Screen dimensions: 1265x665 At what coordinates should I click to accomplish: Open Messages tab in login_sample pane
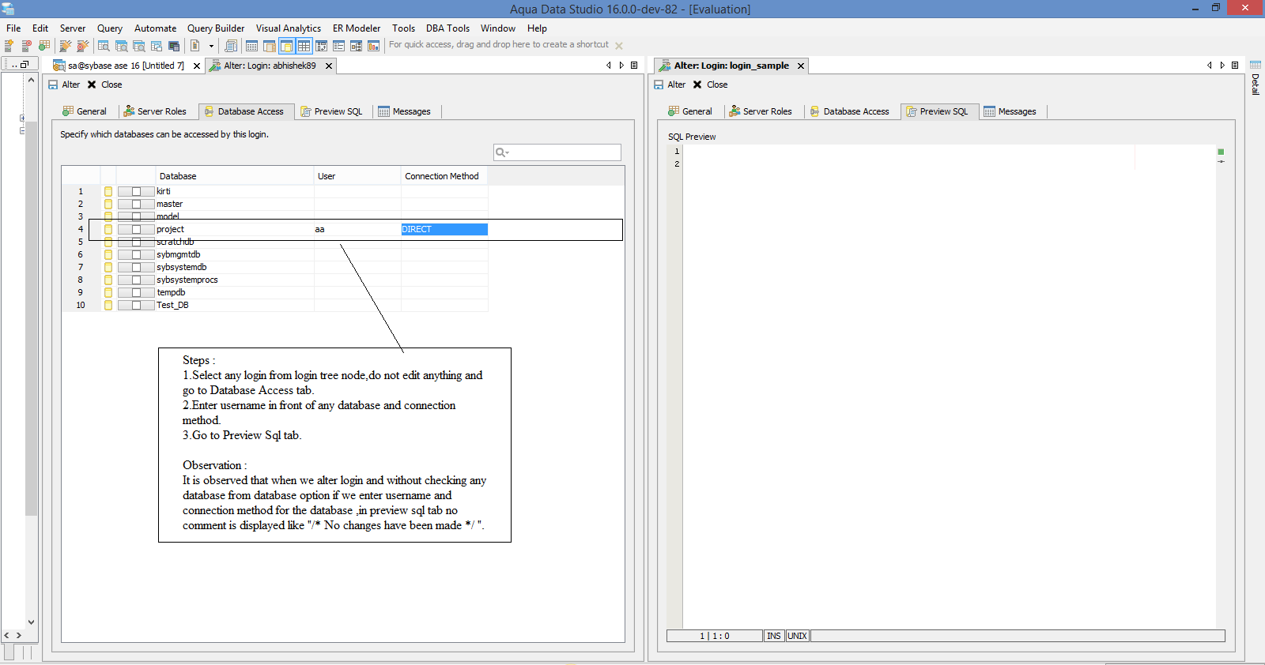[x=1010, y=111]
